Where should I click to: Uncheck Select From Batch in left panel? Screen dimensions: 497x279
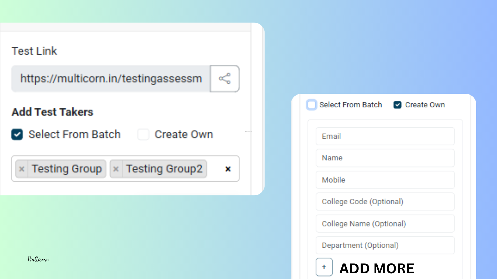17,134
